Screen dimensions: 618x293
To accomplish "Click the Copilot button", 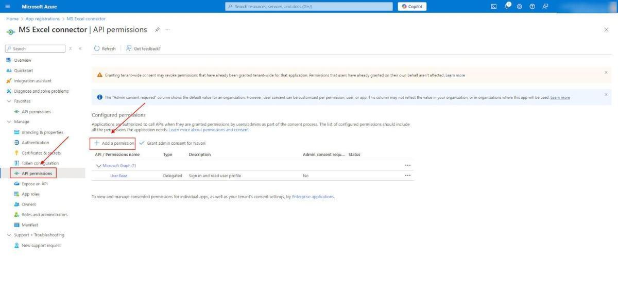I will tap(412, 6).
